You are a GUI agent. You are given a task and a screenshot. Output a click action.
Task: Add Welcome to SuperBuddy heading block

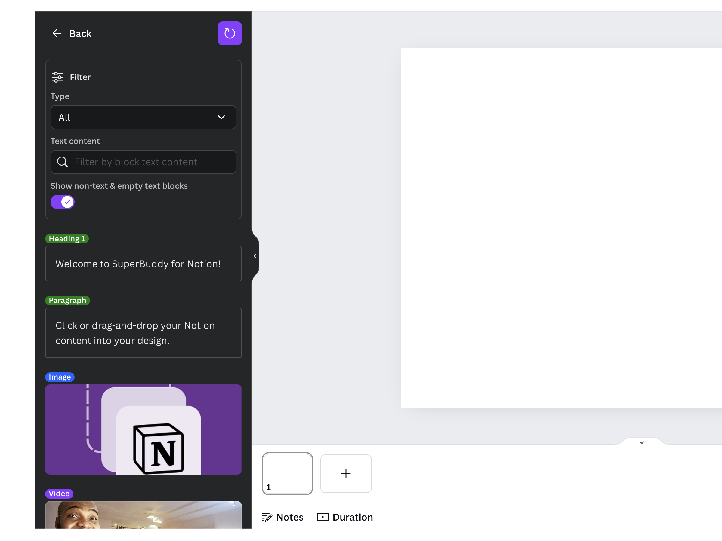coord(143,264)
